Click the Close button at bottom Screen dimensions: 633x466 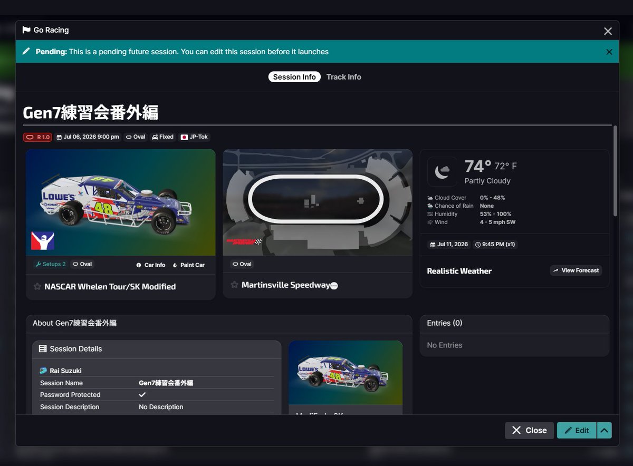[530, 430]
